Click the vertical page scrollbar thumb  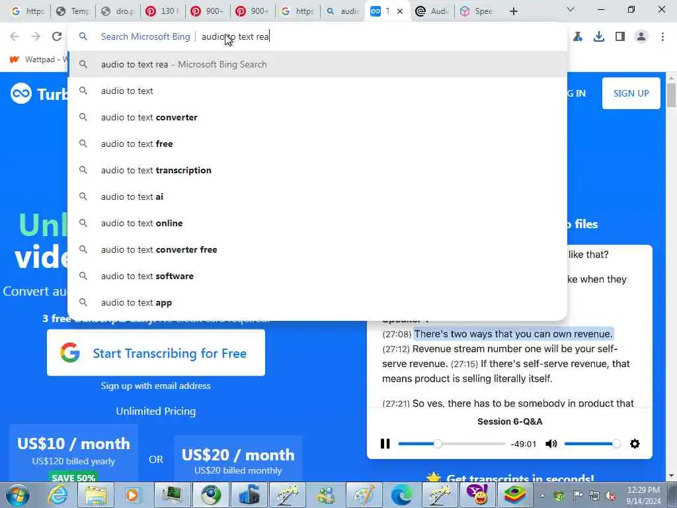(x=672, y=95)
